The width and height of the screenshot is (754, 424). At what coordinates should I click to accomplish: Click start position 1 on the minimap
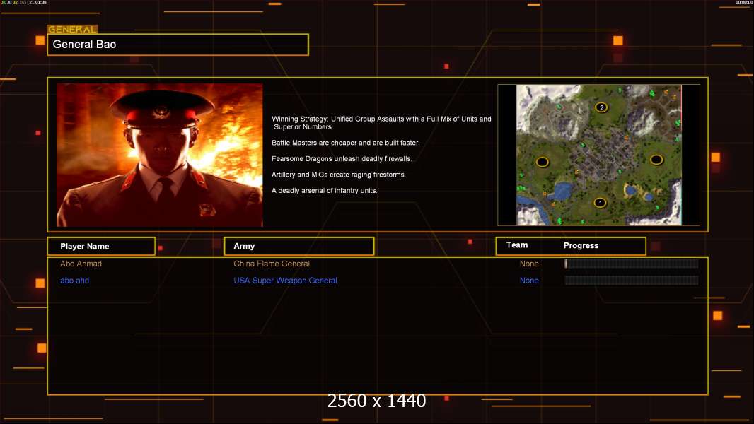pyautogui.click(x=600, y=203)
